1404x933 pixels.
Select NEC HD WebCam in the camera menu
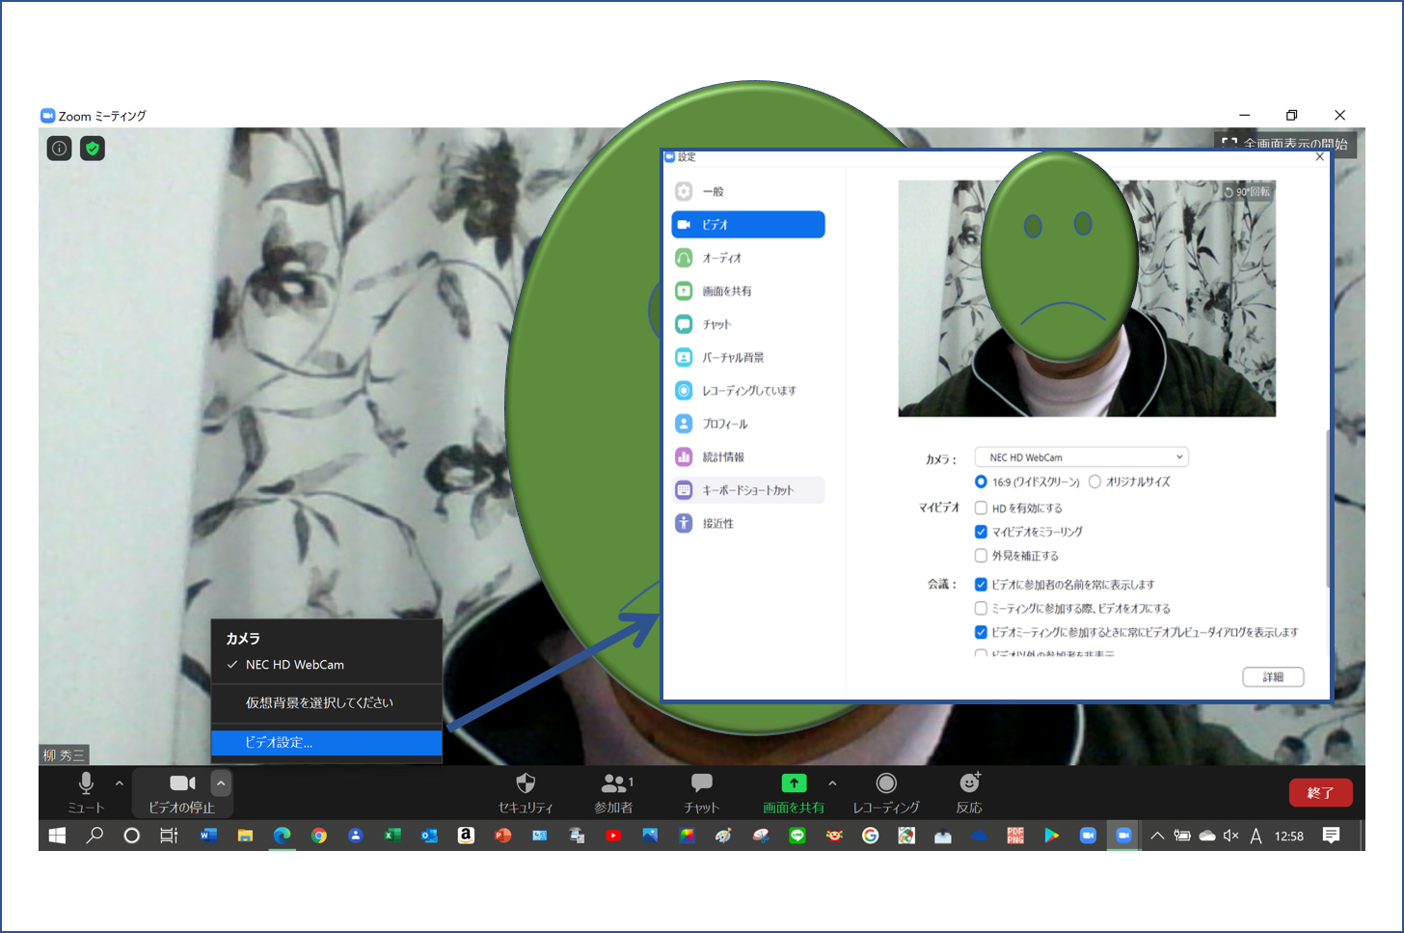[327, 665]
